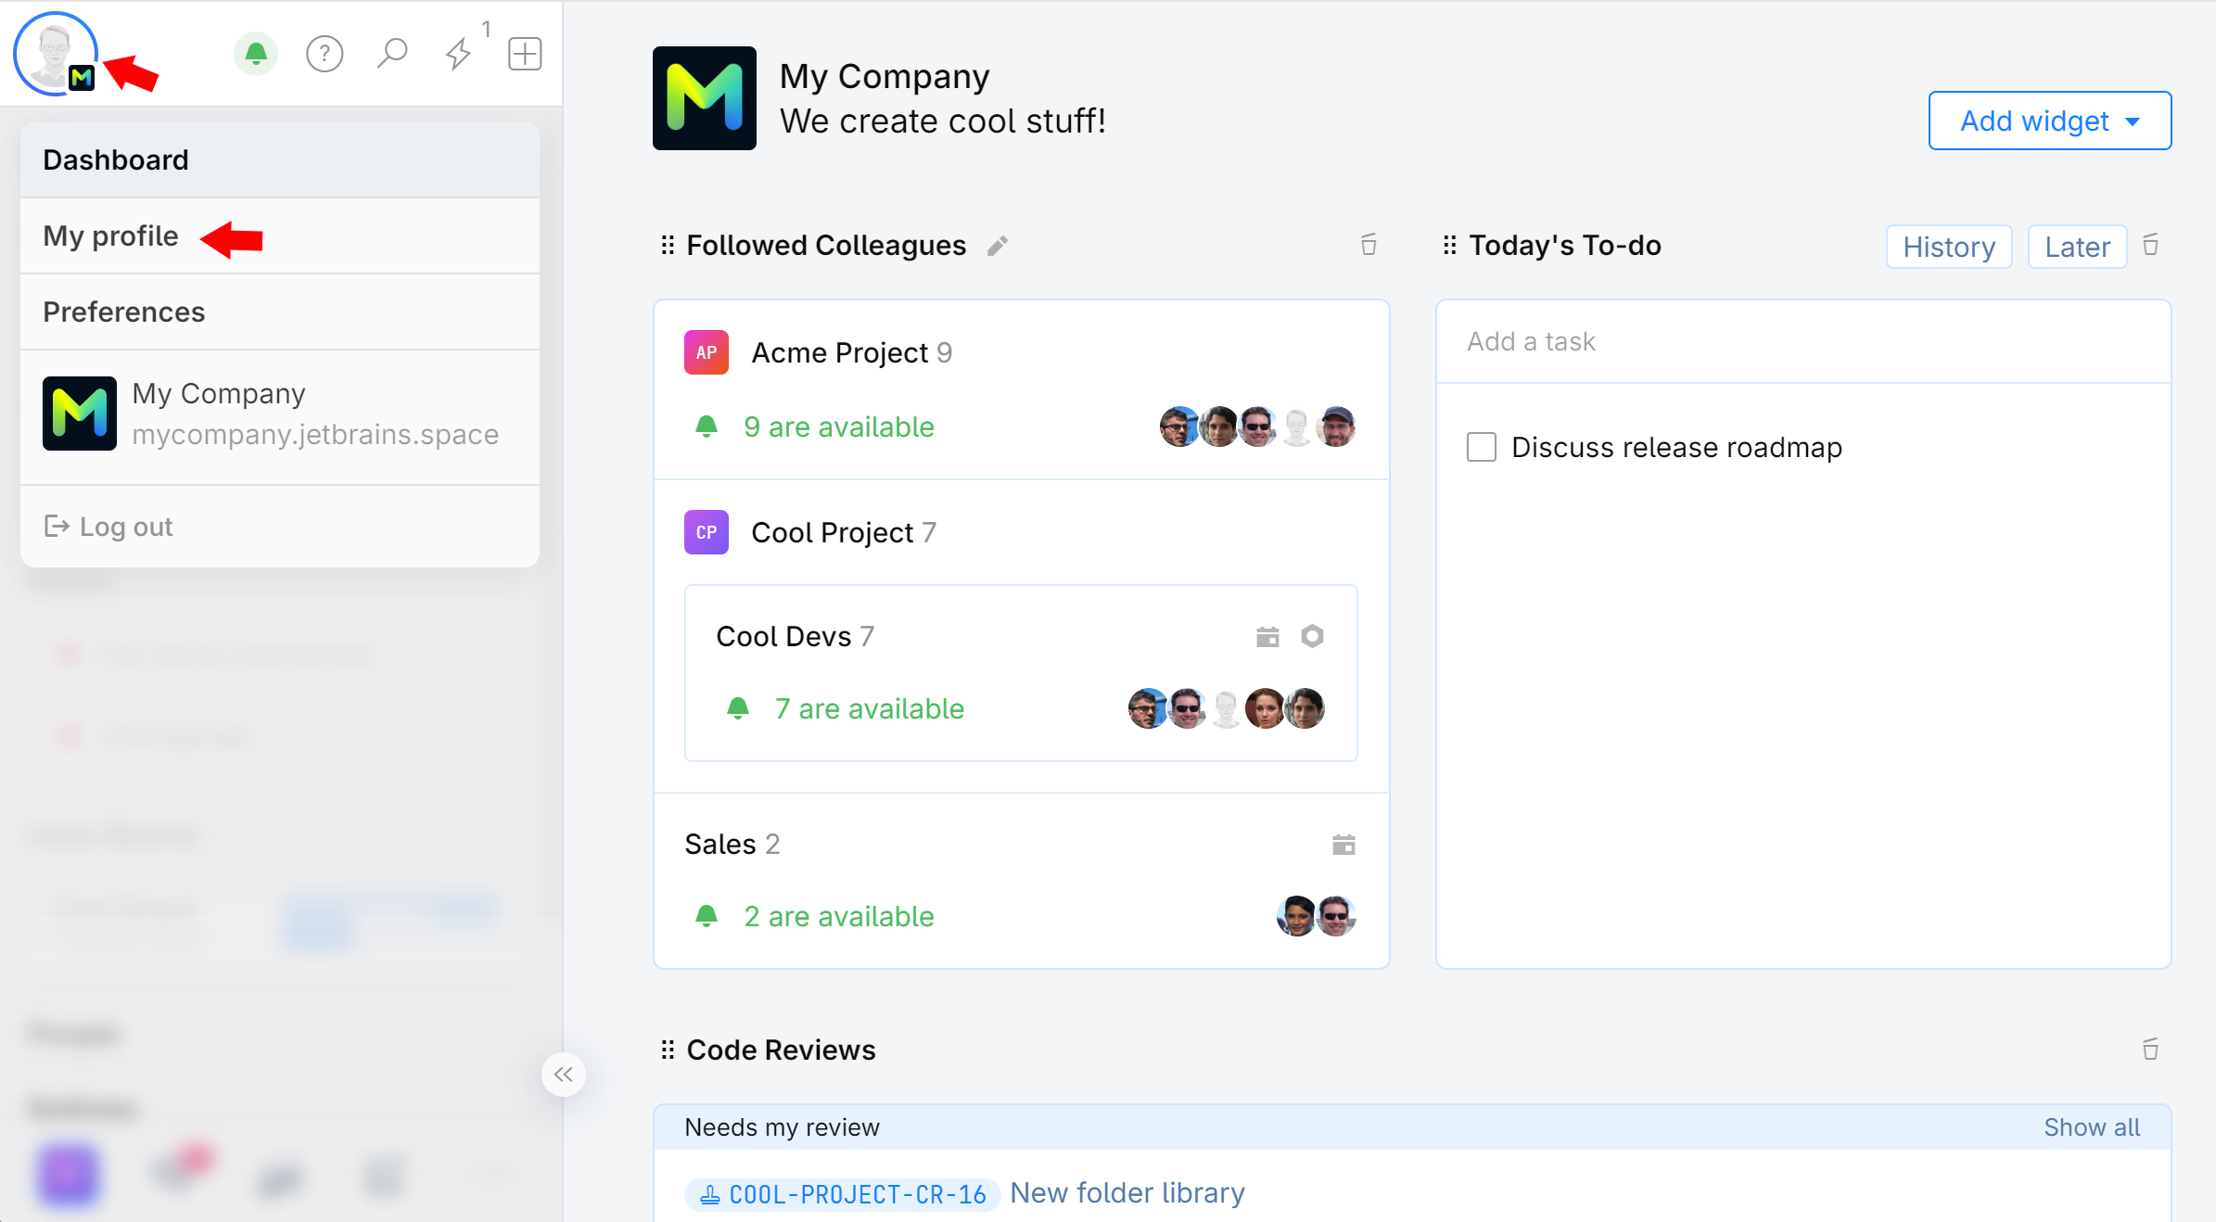2216x1222 pixels.
Task: Click Show all code reviews link
Action: point(2092,1127)
